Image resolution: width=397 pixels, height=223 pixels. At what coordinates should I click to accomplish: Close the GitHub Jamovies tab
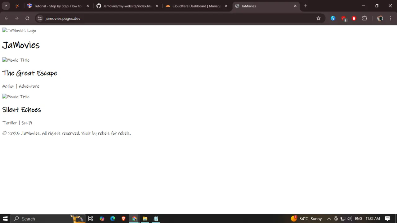click(157, 6)
